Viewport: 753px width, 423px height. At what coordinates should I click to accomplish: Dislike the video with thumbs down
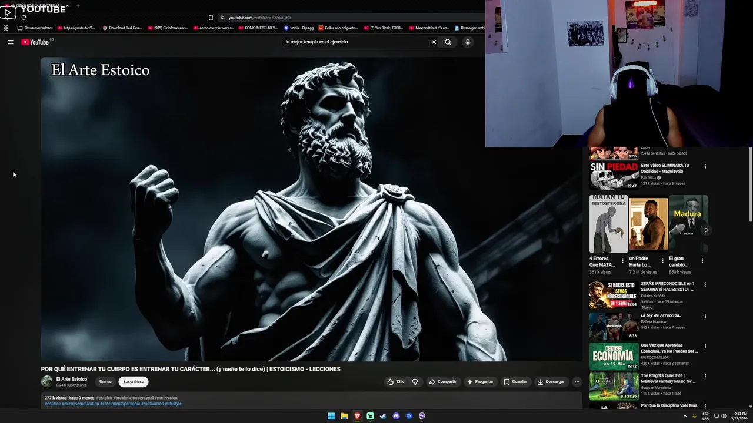[415, 382]
